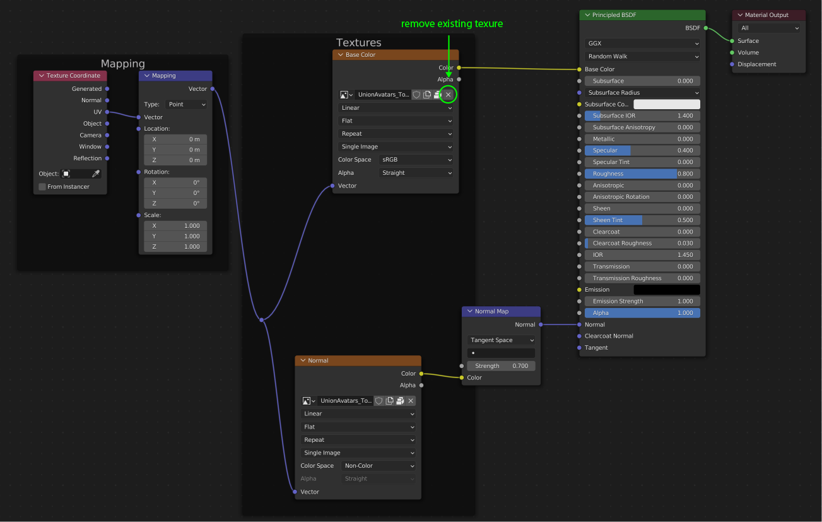Open Tangent Space dropdown in Normal Map
Screen dimensions: 822x522
(x=501, y=340)
